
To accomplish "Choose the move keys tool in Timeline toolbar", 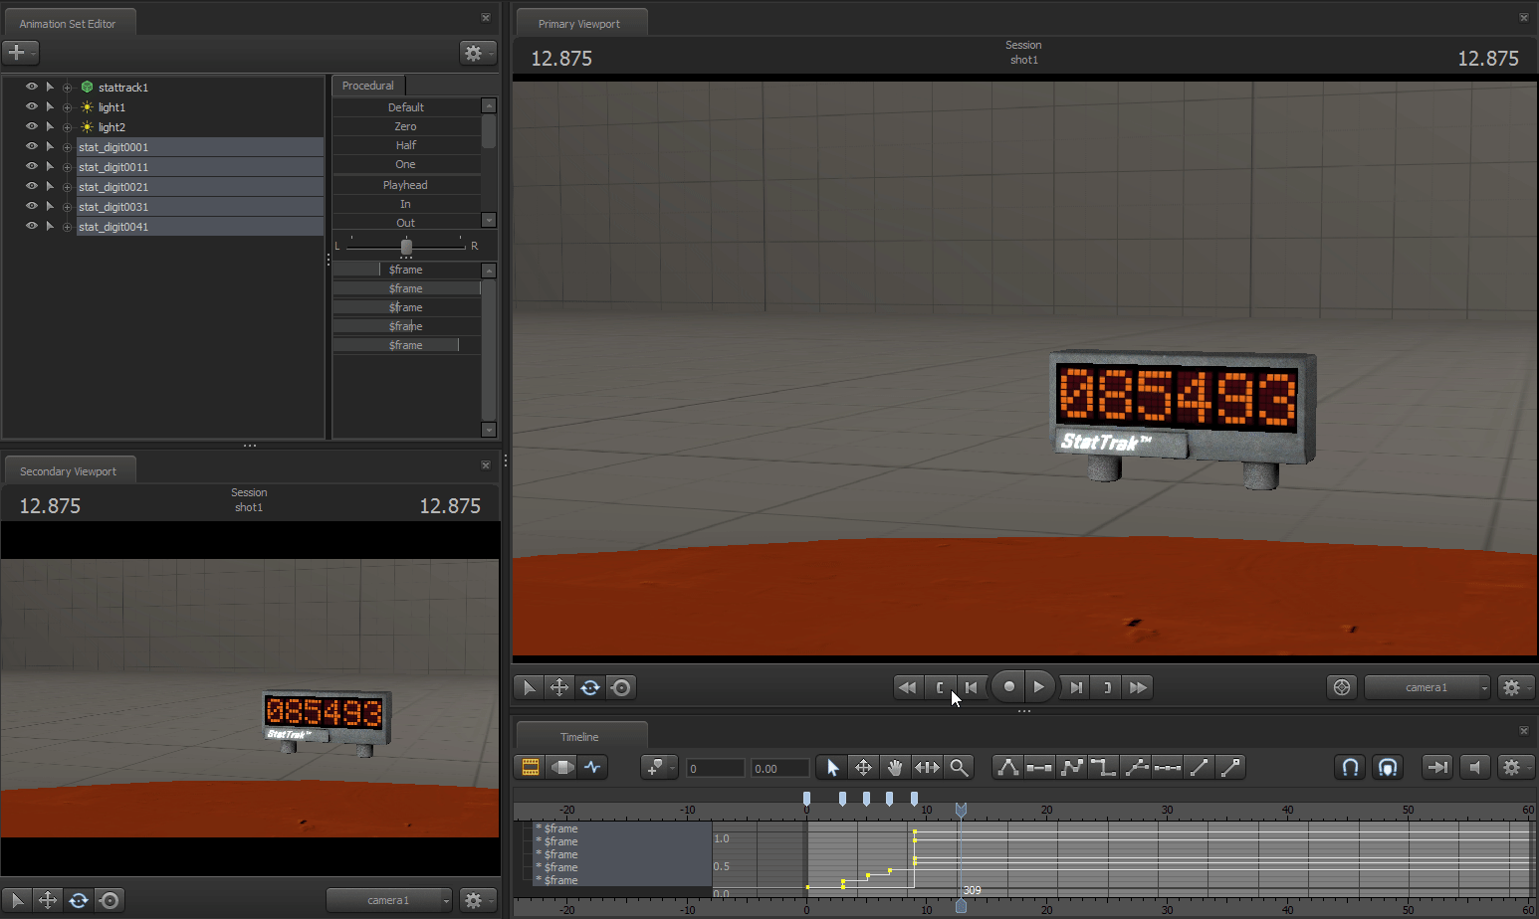I will [864, 767].
